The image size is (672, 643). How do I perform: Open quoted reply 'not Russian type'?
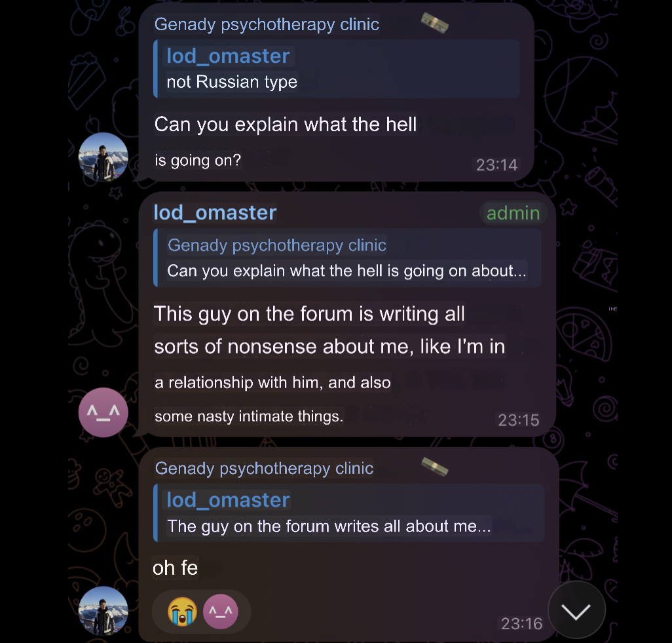(x=337, y=69)
